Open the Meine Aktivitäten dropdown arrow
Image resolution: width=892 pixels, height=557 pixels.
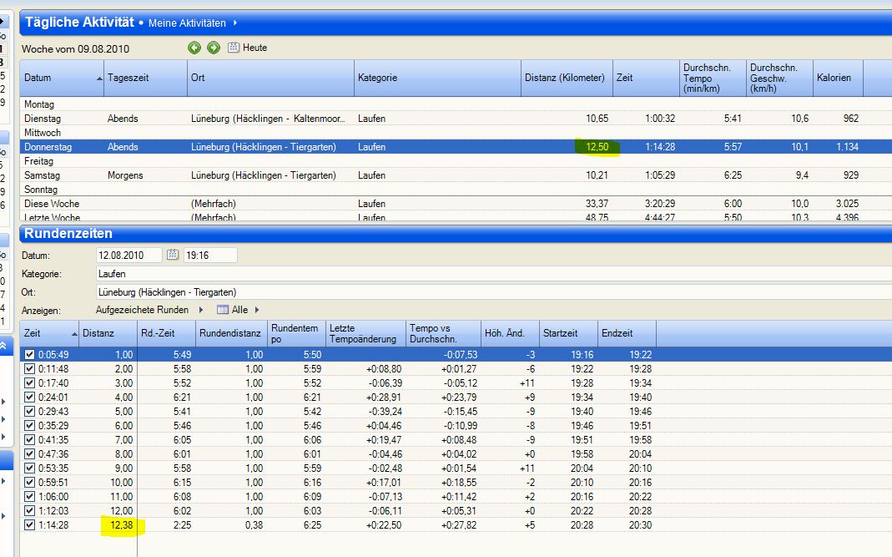pos(235,23)
